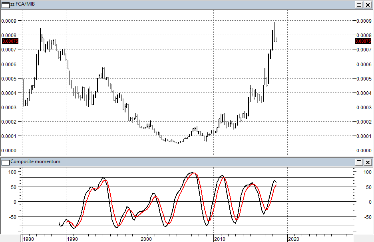Open the Composite momentum window system menu icon

pyautogui.click(x=6, y=162)
